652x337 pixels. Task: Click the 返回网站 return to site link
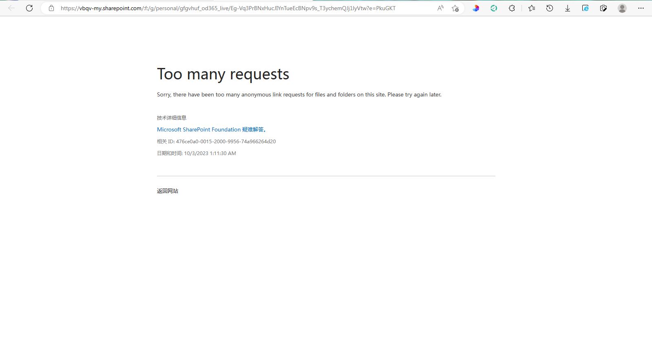168,191
